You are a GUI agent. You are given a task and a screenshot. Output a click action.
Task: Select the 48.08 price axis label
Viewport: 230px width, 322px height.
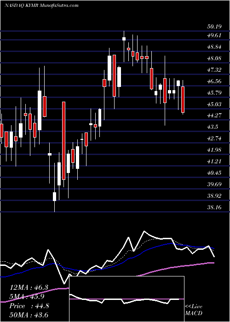tap(214, 58)
